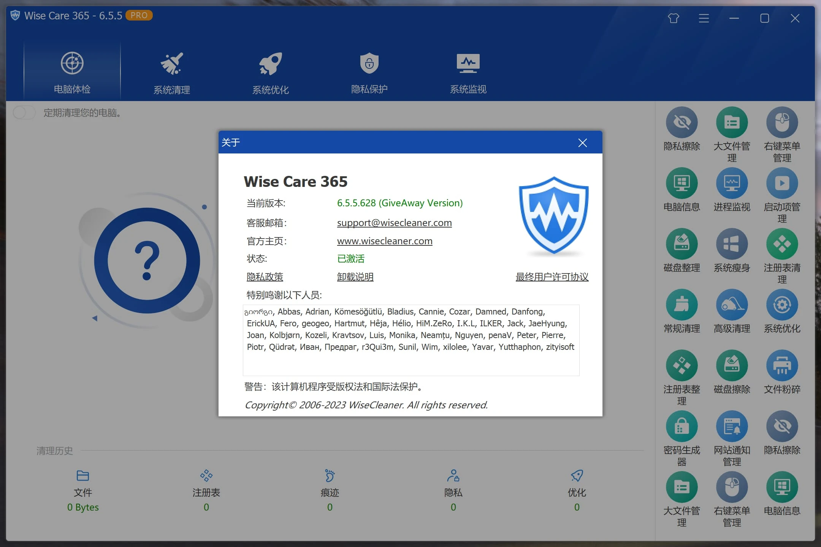This screenshot has height=547, width=821.
Task: Open bottom 电脑信息 tool icon
Action: (x=782, y=487)
